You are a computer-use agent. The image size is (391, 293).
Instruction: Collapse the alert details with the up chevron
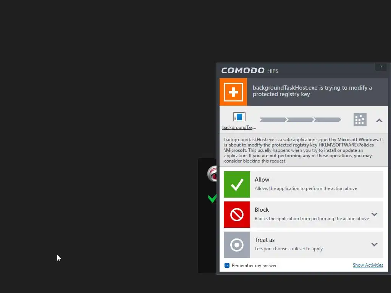(379, 121)
